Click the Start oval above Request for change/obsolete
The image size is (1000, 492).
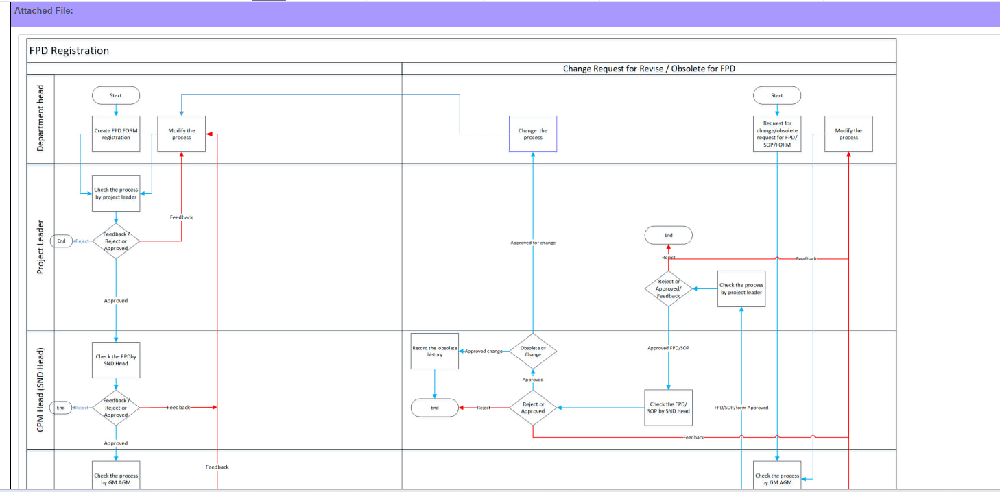[777, 95]
